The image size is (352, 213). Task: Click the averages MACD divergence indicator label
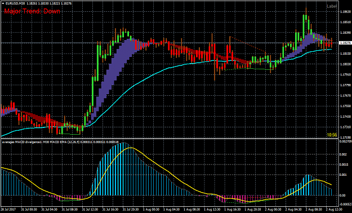(x=60, y=142)
